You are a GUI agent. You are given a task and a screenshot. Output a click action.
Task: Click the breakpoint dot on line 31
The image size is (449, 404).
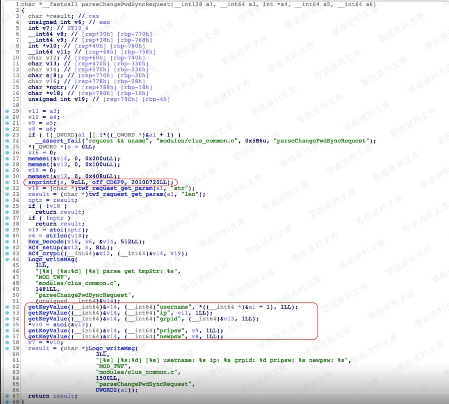(7, 182)
